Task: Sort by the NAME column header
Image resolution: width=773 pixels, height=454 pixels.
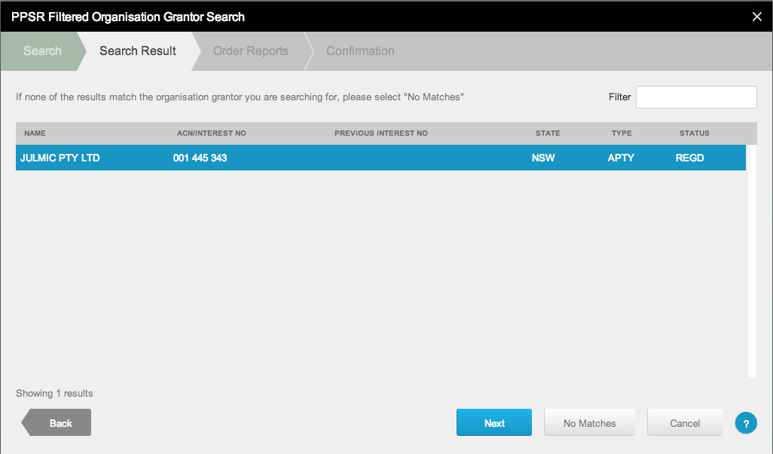Action: tap(35, 133)
